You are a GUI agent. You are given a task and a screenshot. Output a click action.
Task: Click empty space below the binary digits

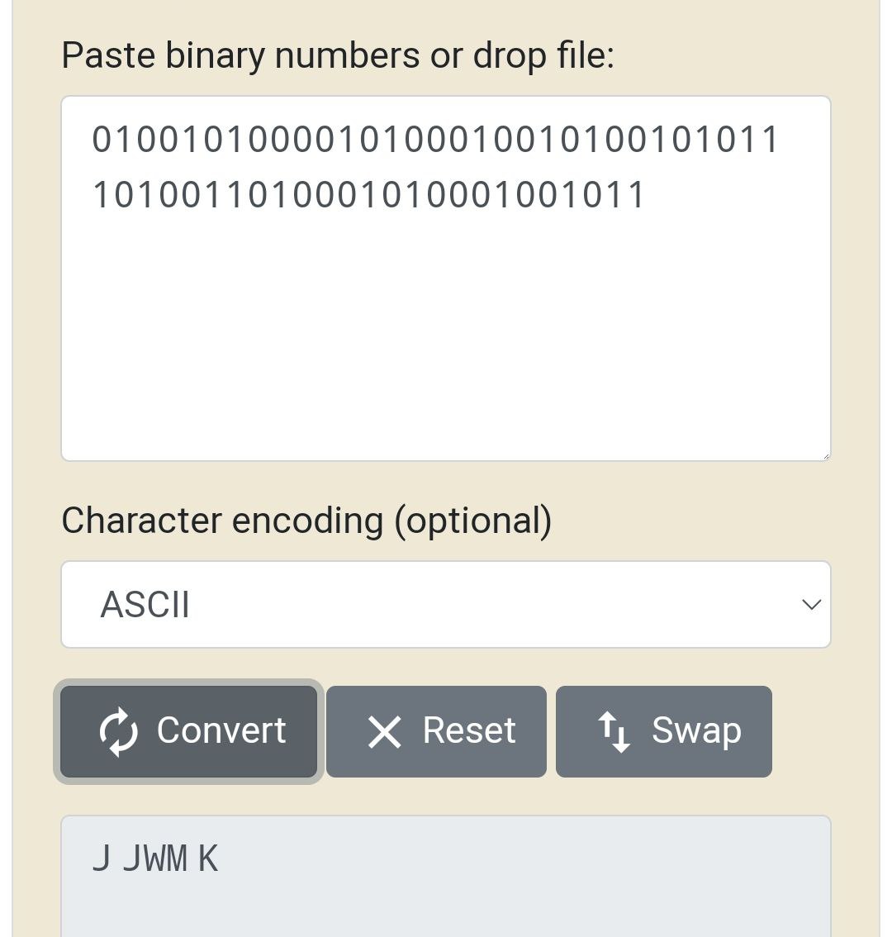click(x=446, y=347)
